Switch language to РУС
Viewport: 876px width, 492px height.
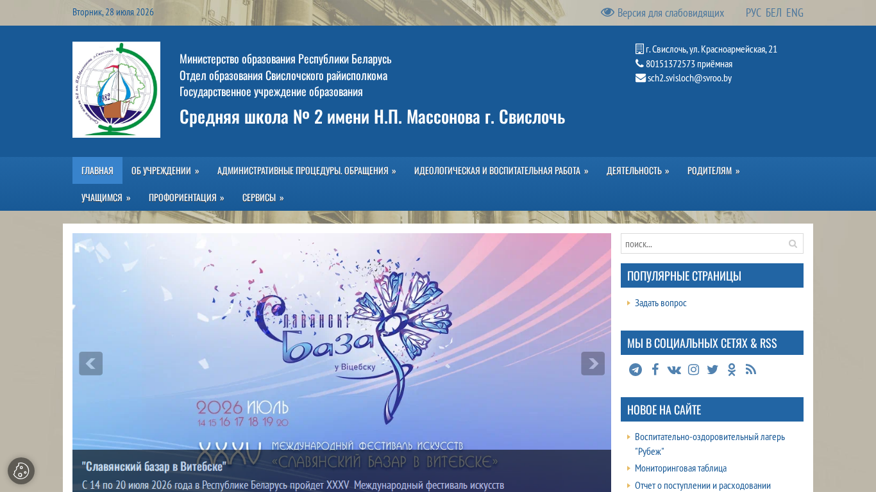754,13
